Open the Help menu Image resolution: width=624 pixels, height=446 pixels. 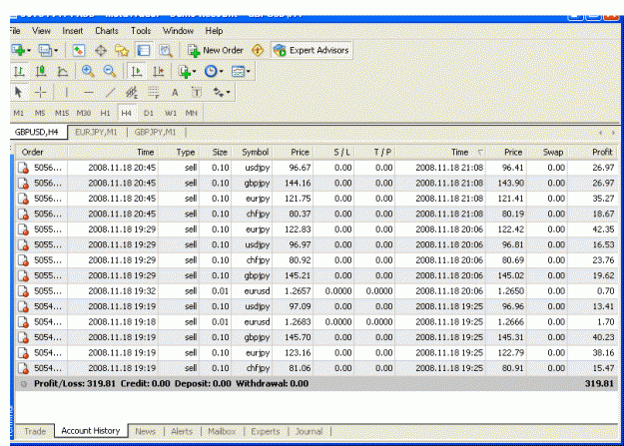click(x=214, y=31)
